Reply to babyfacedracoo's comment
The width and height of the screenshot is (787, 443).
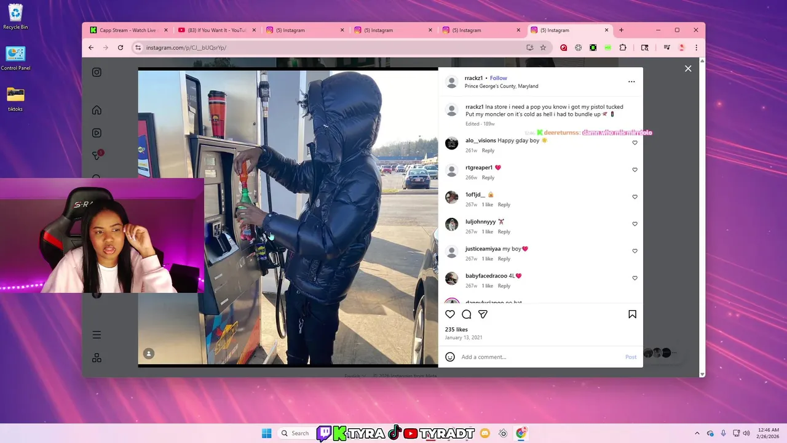point(504,286)
